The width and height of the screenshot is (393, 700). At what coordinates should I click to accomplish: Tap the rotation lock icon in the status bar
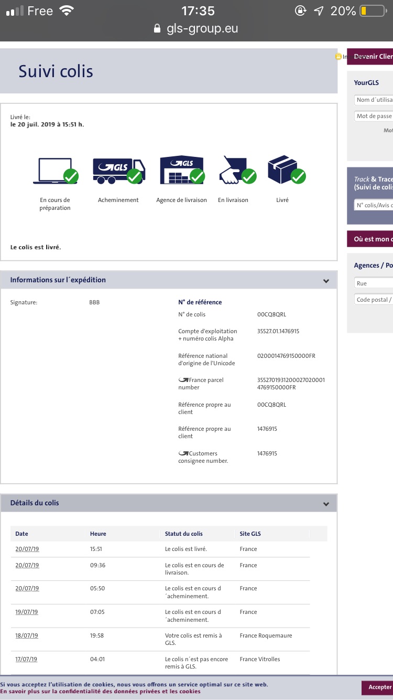click(301, 10)
